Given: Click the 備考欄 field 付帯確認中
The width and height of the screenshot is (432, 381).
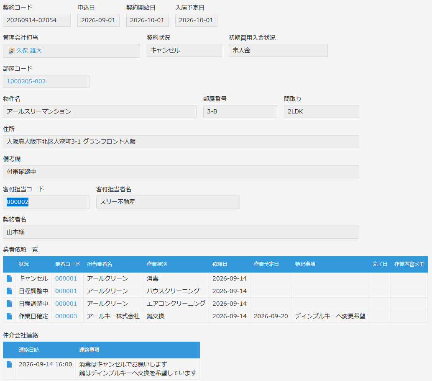Looking at the screenshot, I should click(x=181, y=172).
